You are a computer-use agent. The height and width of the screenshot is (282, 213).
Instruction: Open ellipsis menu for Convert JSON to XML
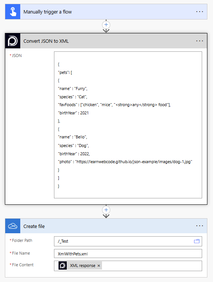[x=199, y=41]
